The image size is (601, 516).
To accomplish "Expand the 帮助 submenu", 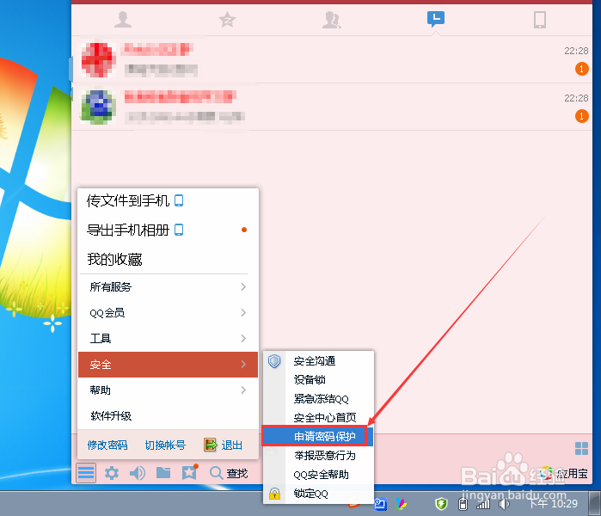I will click(168, 390).
